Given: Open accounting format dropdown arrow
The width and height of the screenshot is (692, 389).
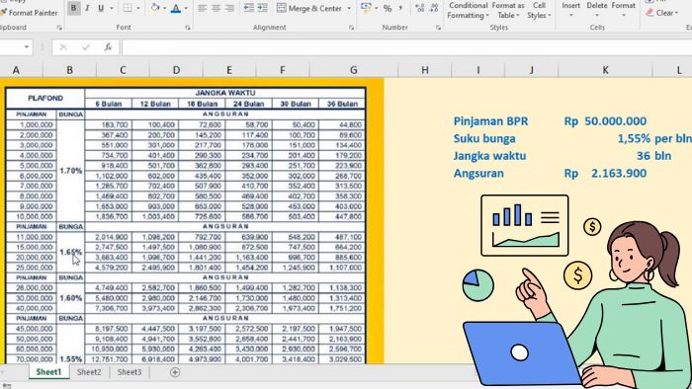Looking at the screenshot, I should 376,8.
